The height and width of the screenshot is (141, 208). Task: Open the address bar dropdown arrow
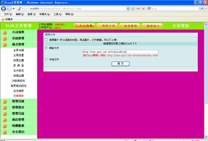coord(128,9)
